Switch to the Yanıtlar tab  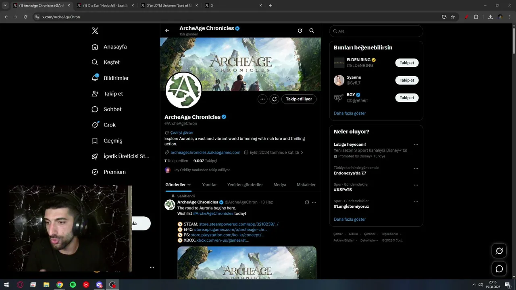tap(209, 185)
